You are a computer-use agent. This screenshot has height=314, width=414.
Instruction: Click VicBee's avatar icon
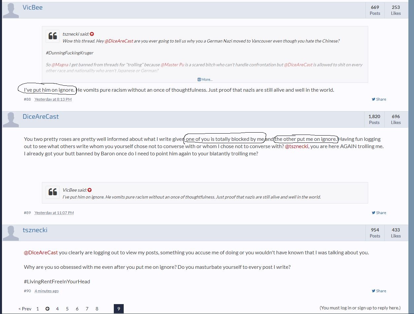pyautogui.click(x=11, y=10)
